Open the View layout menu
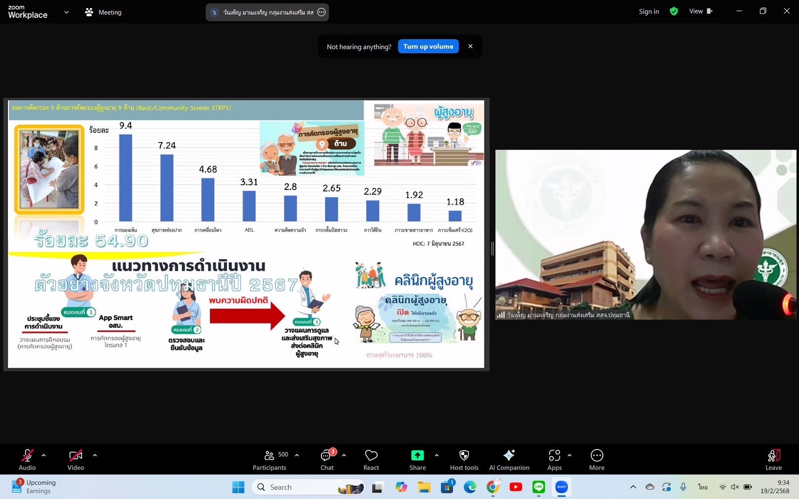Viewport: 799px width, 499px height. click(x=700, y=11)
